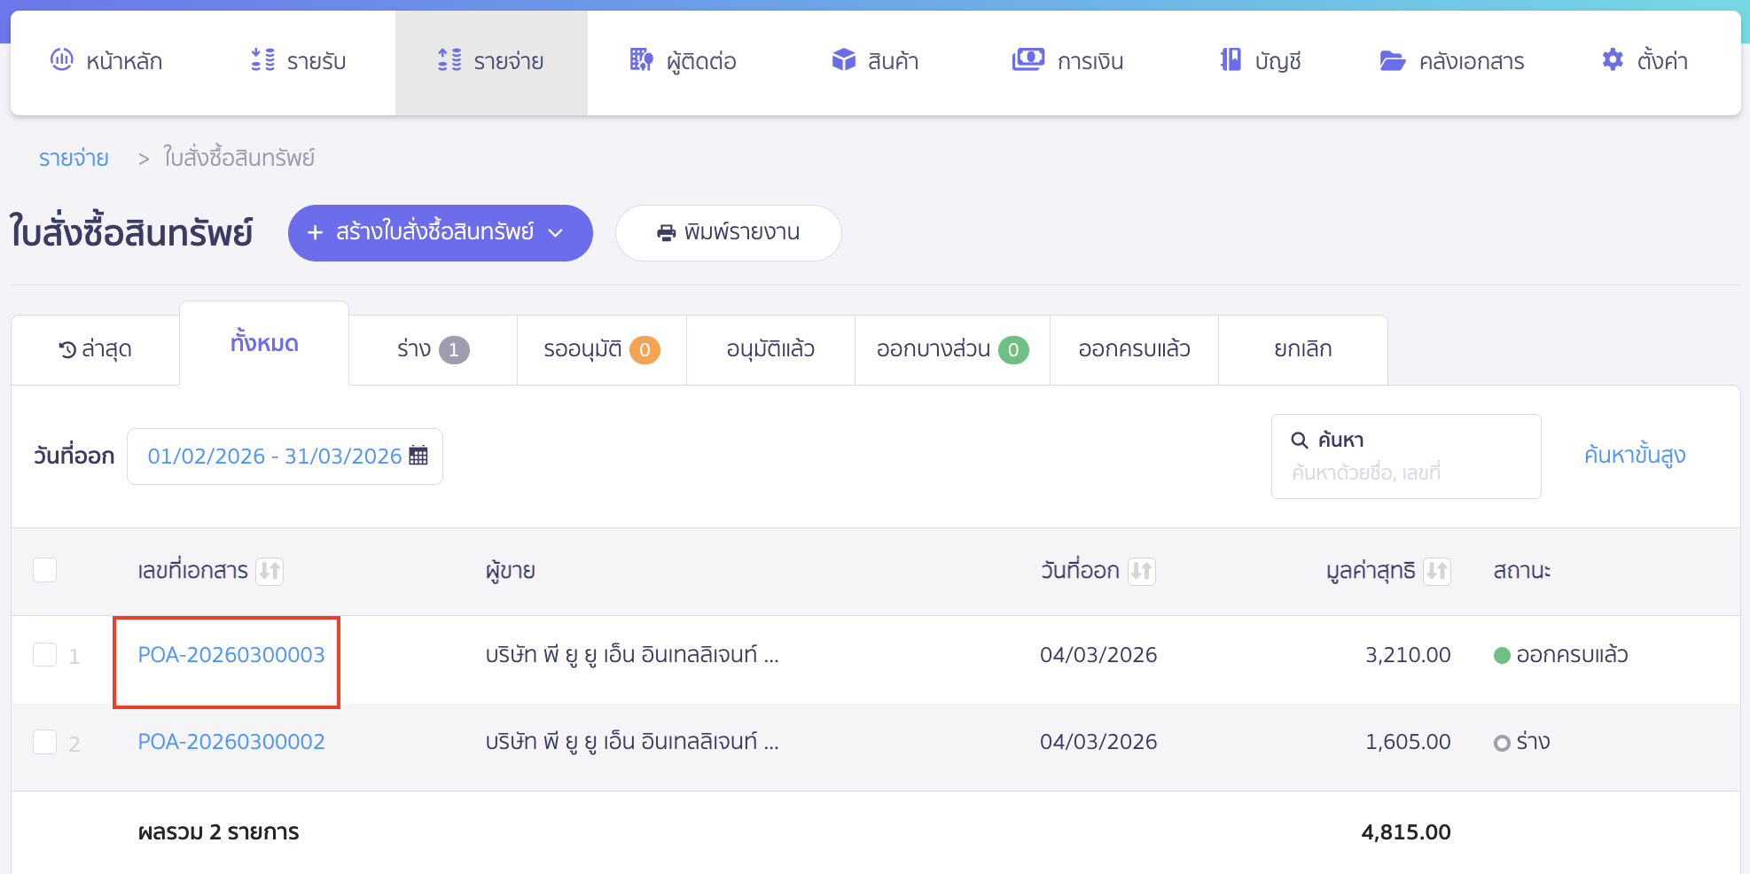Open the date range calendar picker
The image size is (1750, 874).
click(418, 455)
